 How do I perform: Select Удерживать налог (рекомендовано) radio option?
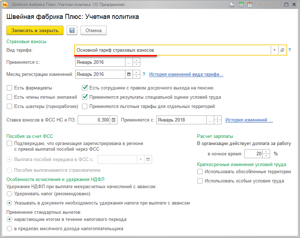[x=9, y=193]
